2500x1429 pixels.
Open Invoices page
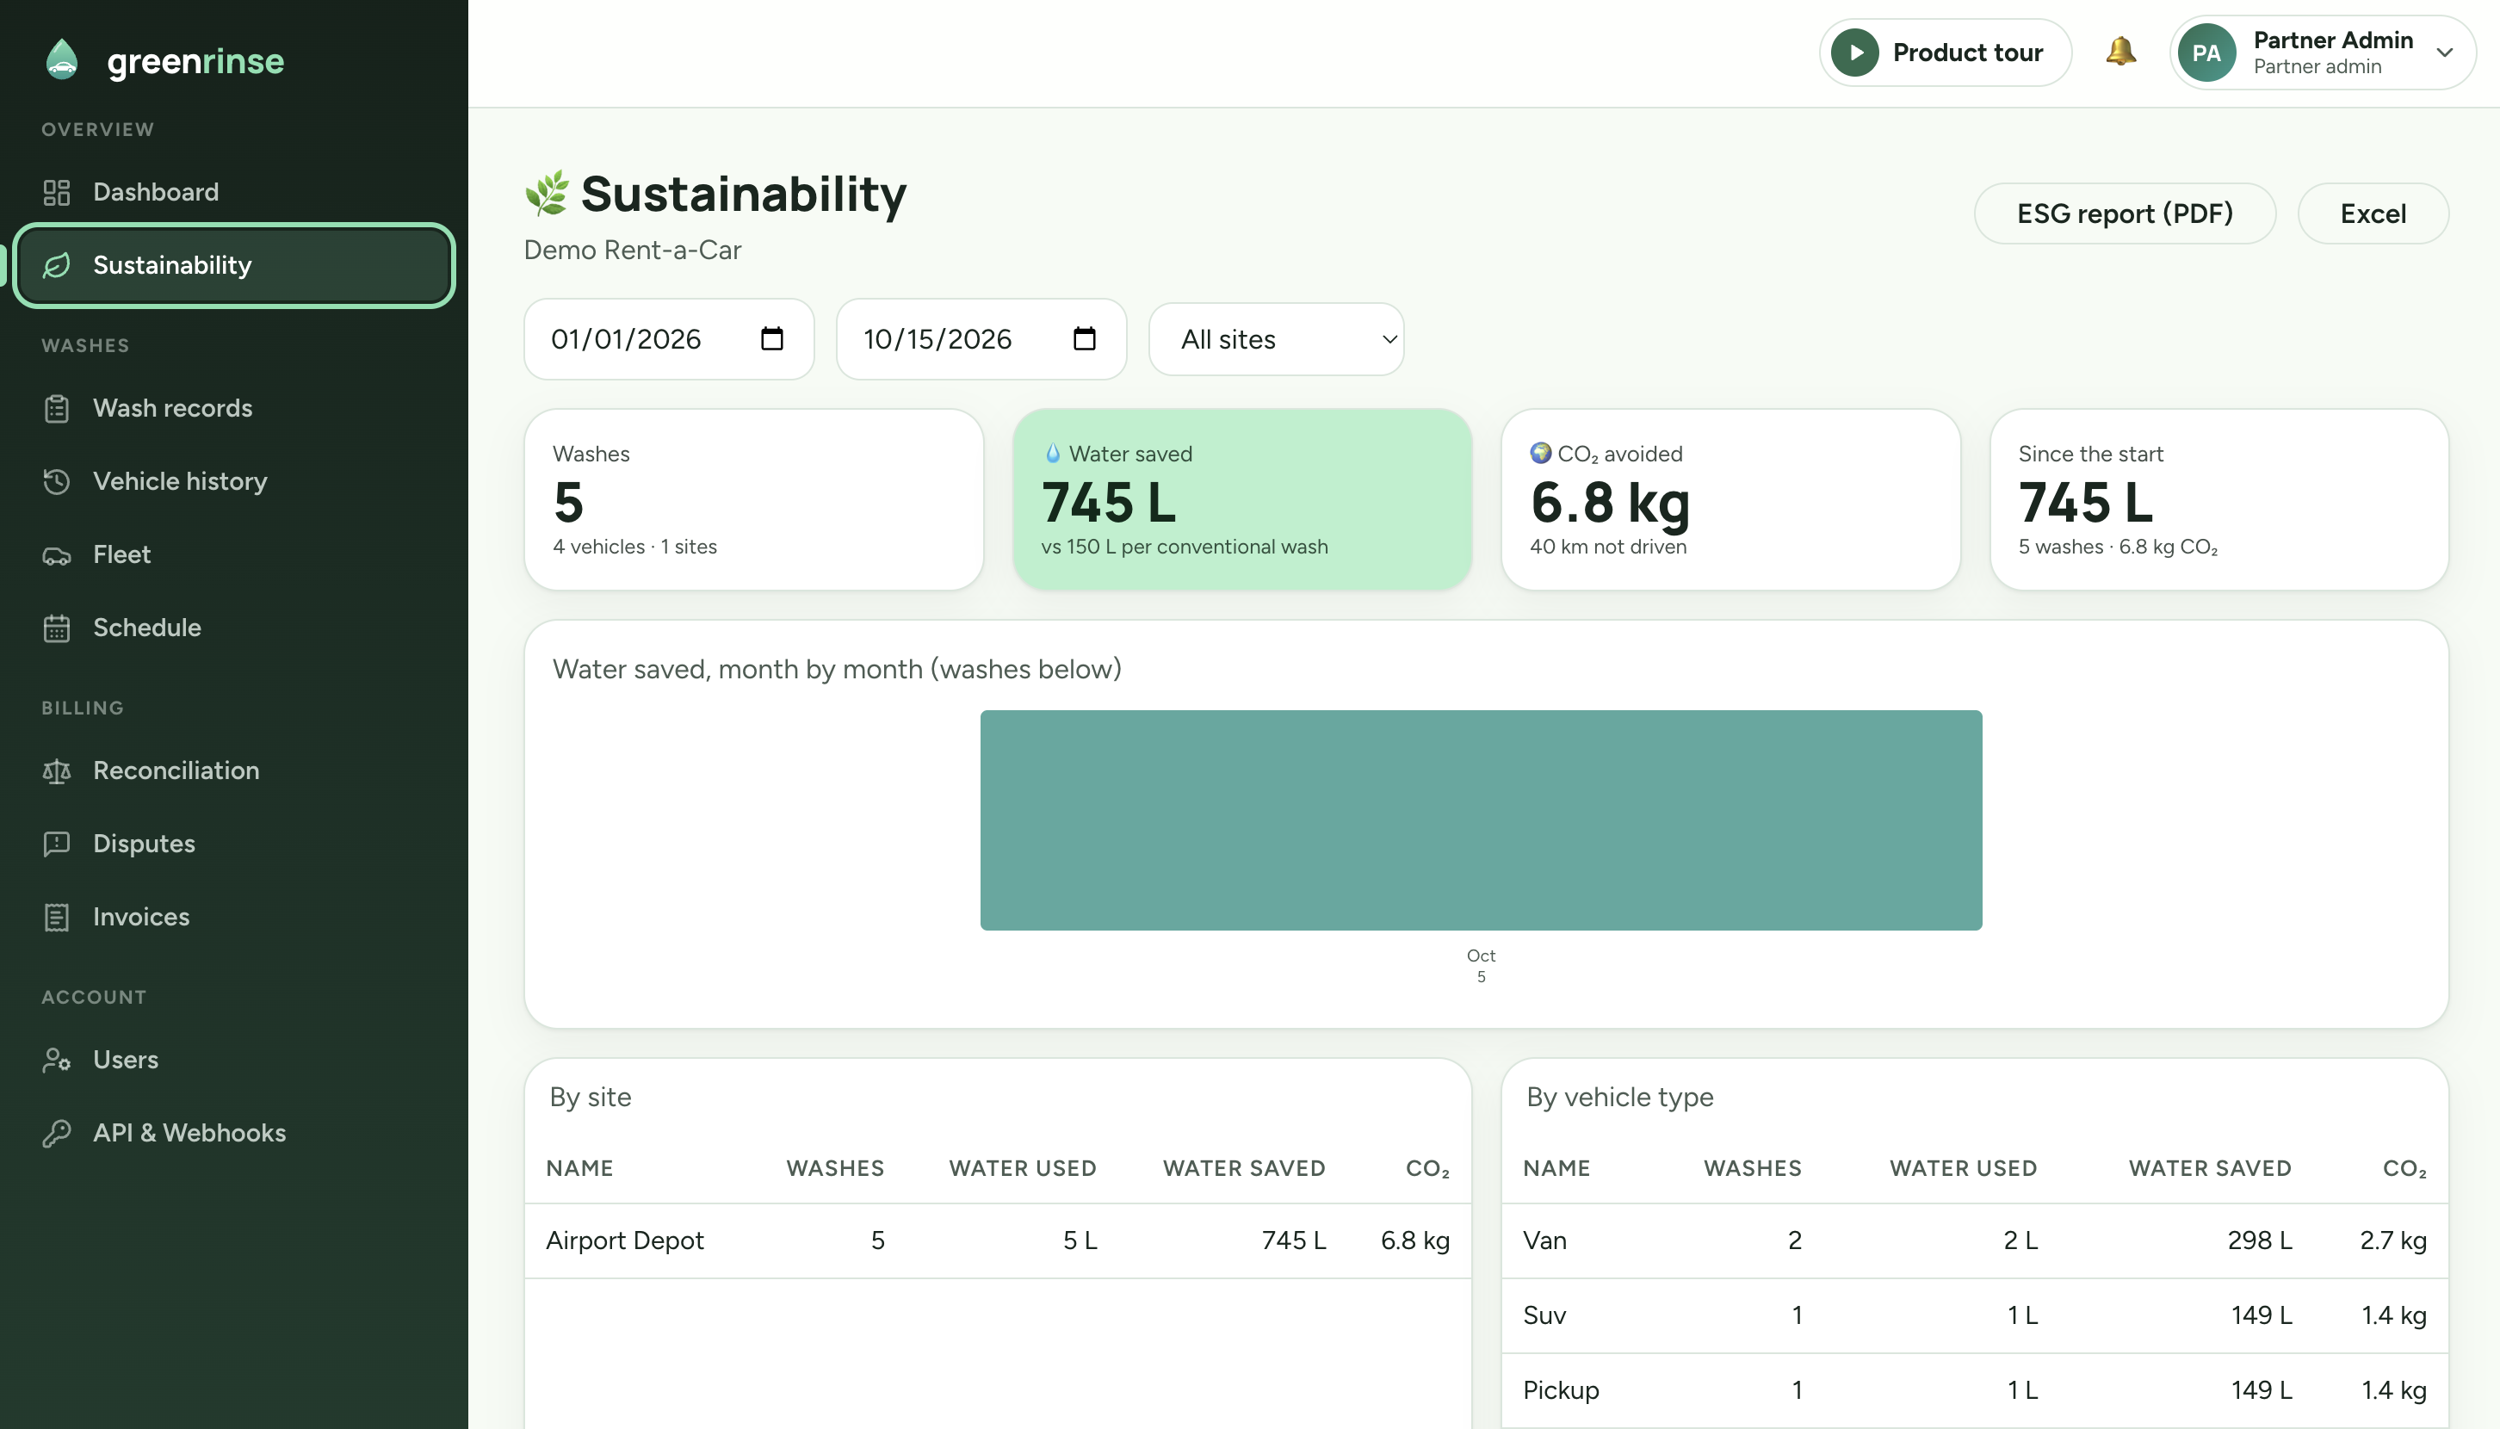coord(233,917)
